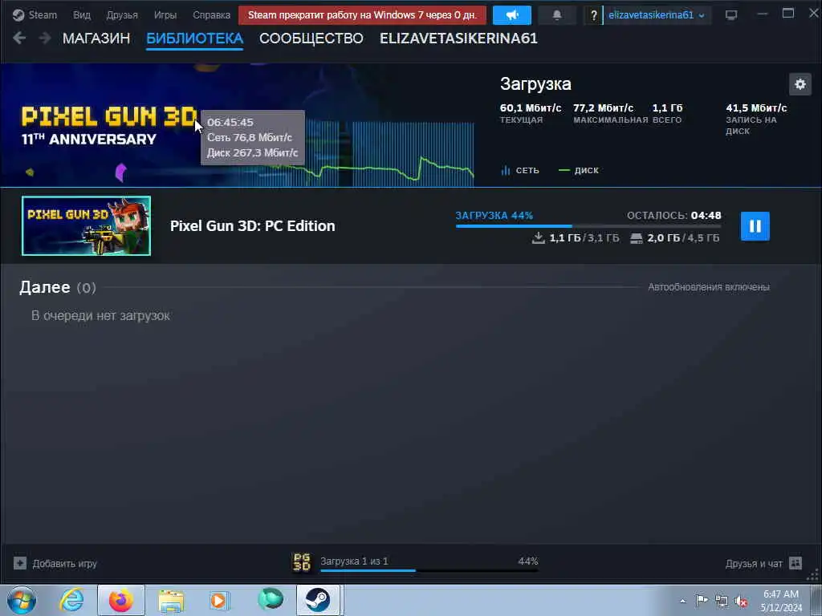Screen dimensions: 822x616
Task: Click the muted volume tray icon
Action: (741, 602)
